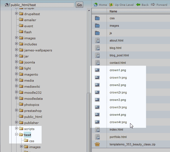Click the js folder icon in file list
Screen dimensions: 170x152
pyautogui.click(x=97, y=33)
